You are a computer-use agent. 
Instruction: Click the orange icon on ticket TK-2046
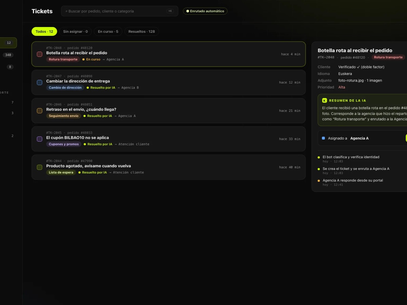point(39,111)
